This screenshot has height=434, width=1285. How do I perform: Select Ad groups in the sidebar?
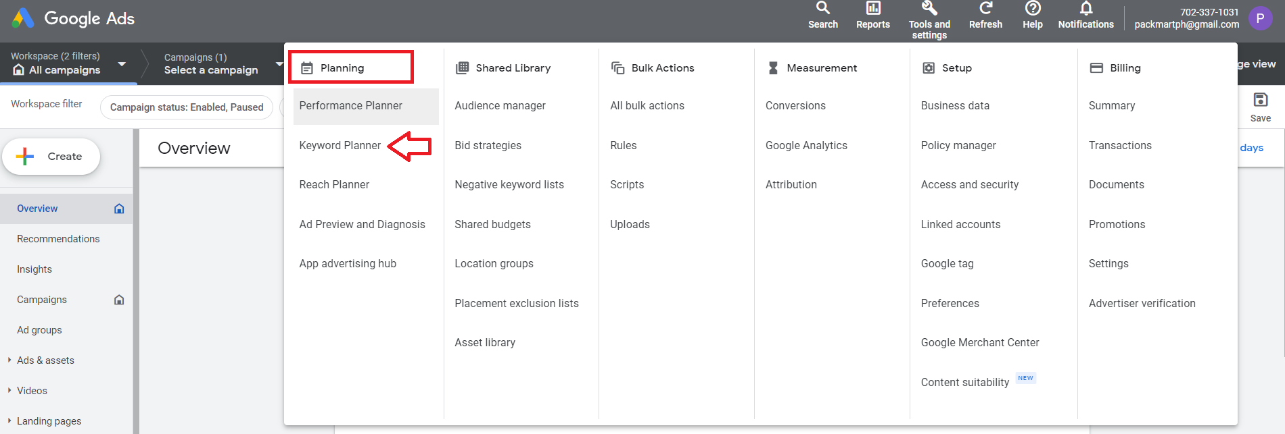pyautogui.click(x=39, y=330)
